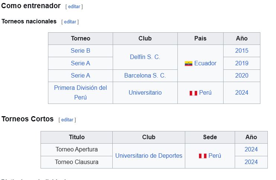The image size is (276, 180).
Task: Edit the Como entrenador section
Action: click(74, 7)
